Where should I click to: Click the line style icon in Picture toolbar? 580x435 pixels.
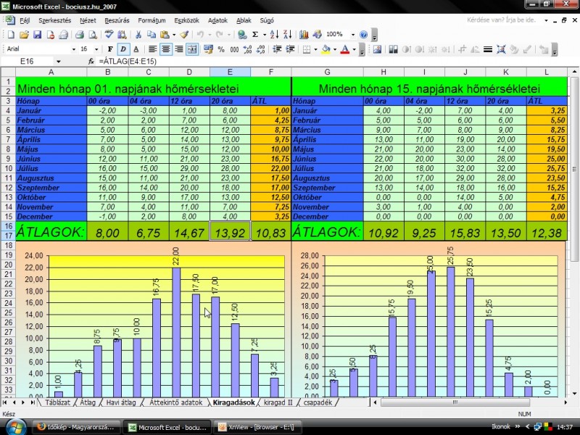[488, 49]
